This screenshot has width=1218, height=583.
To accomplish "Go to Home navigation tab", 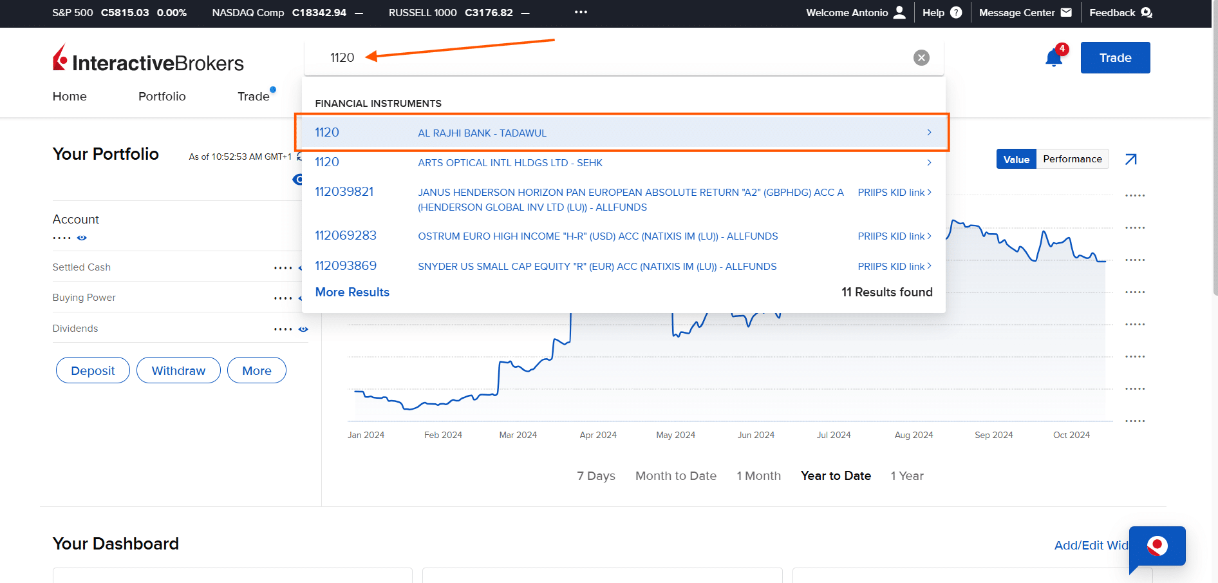I will [x=70, y=96].
